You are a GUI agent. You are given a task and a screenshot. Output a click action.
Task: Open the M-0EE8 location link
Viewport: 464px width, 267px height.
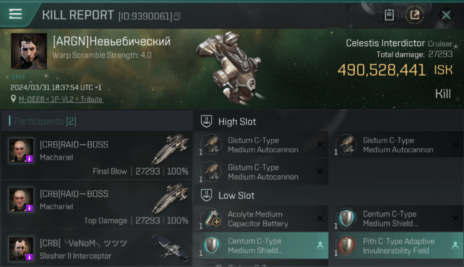click(61, 99)
